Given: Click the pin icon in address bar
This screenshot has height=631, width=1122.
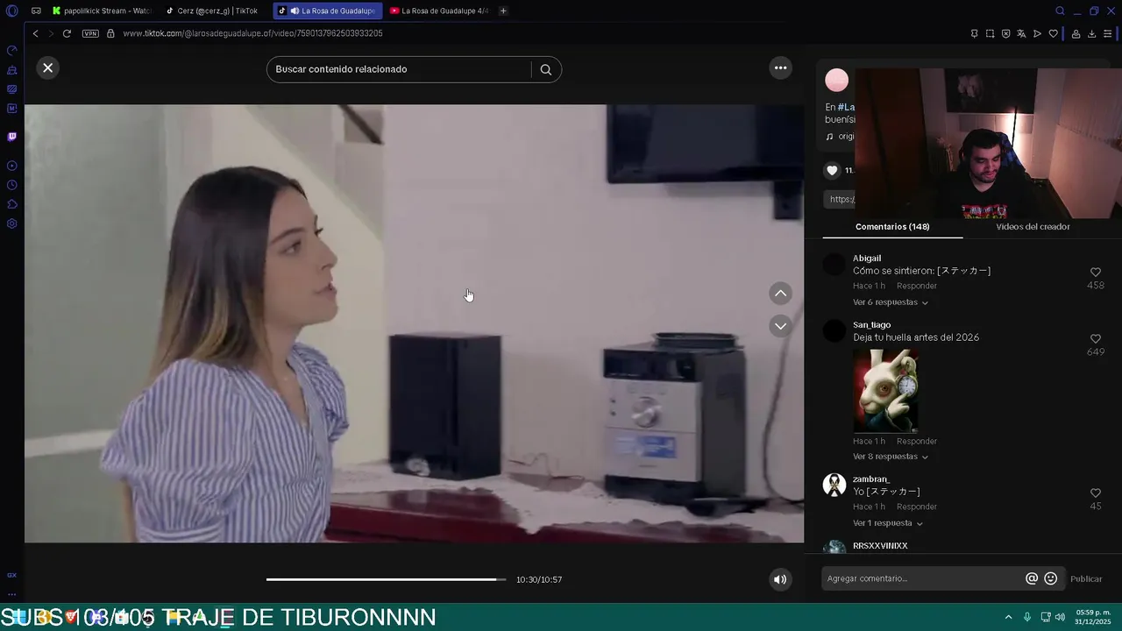Looking at the screenshot, I should point(974,33).
